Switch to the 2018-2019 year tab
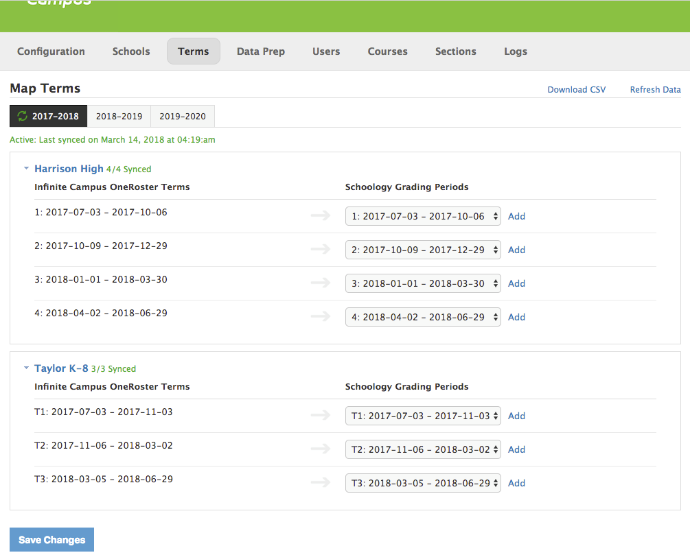690x555 pixels. [119, 117]
